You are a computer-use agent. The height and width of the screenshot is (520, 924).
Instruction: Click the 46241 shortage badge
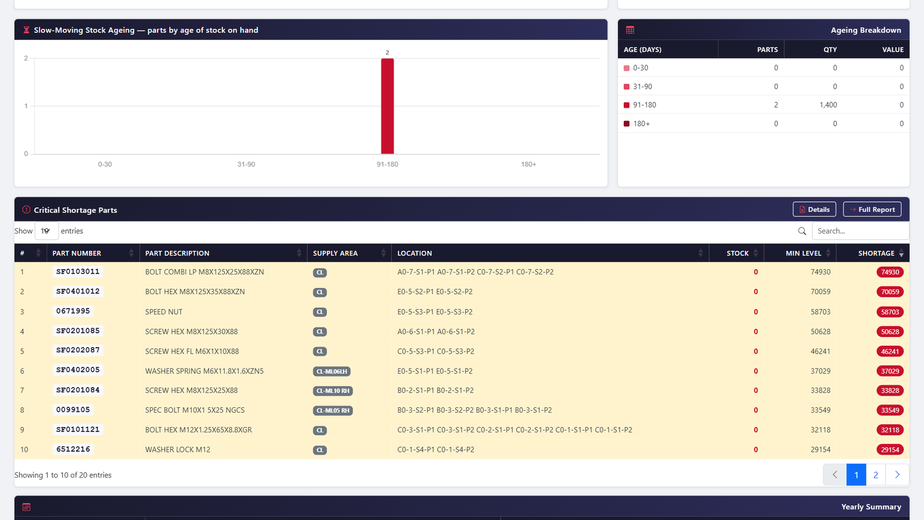tap(890, 351)
